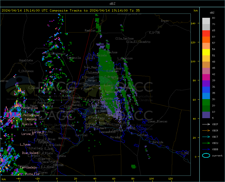Image resolution: width=225 pixels, height=182 pixels.
Task: Click the 'E_1-736' map label
Action: pos(154,33)
